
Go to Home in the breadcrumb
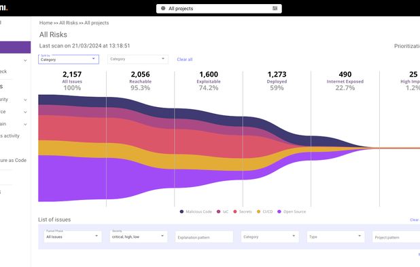46,23
